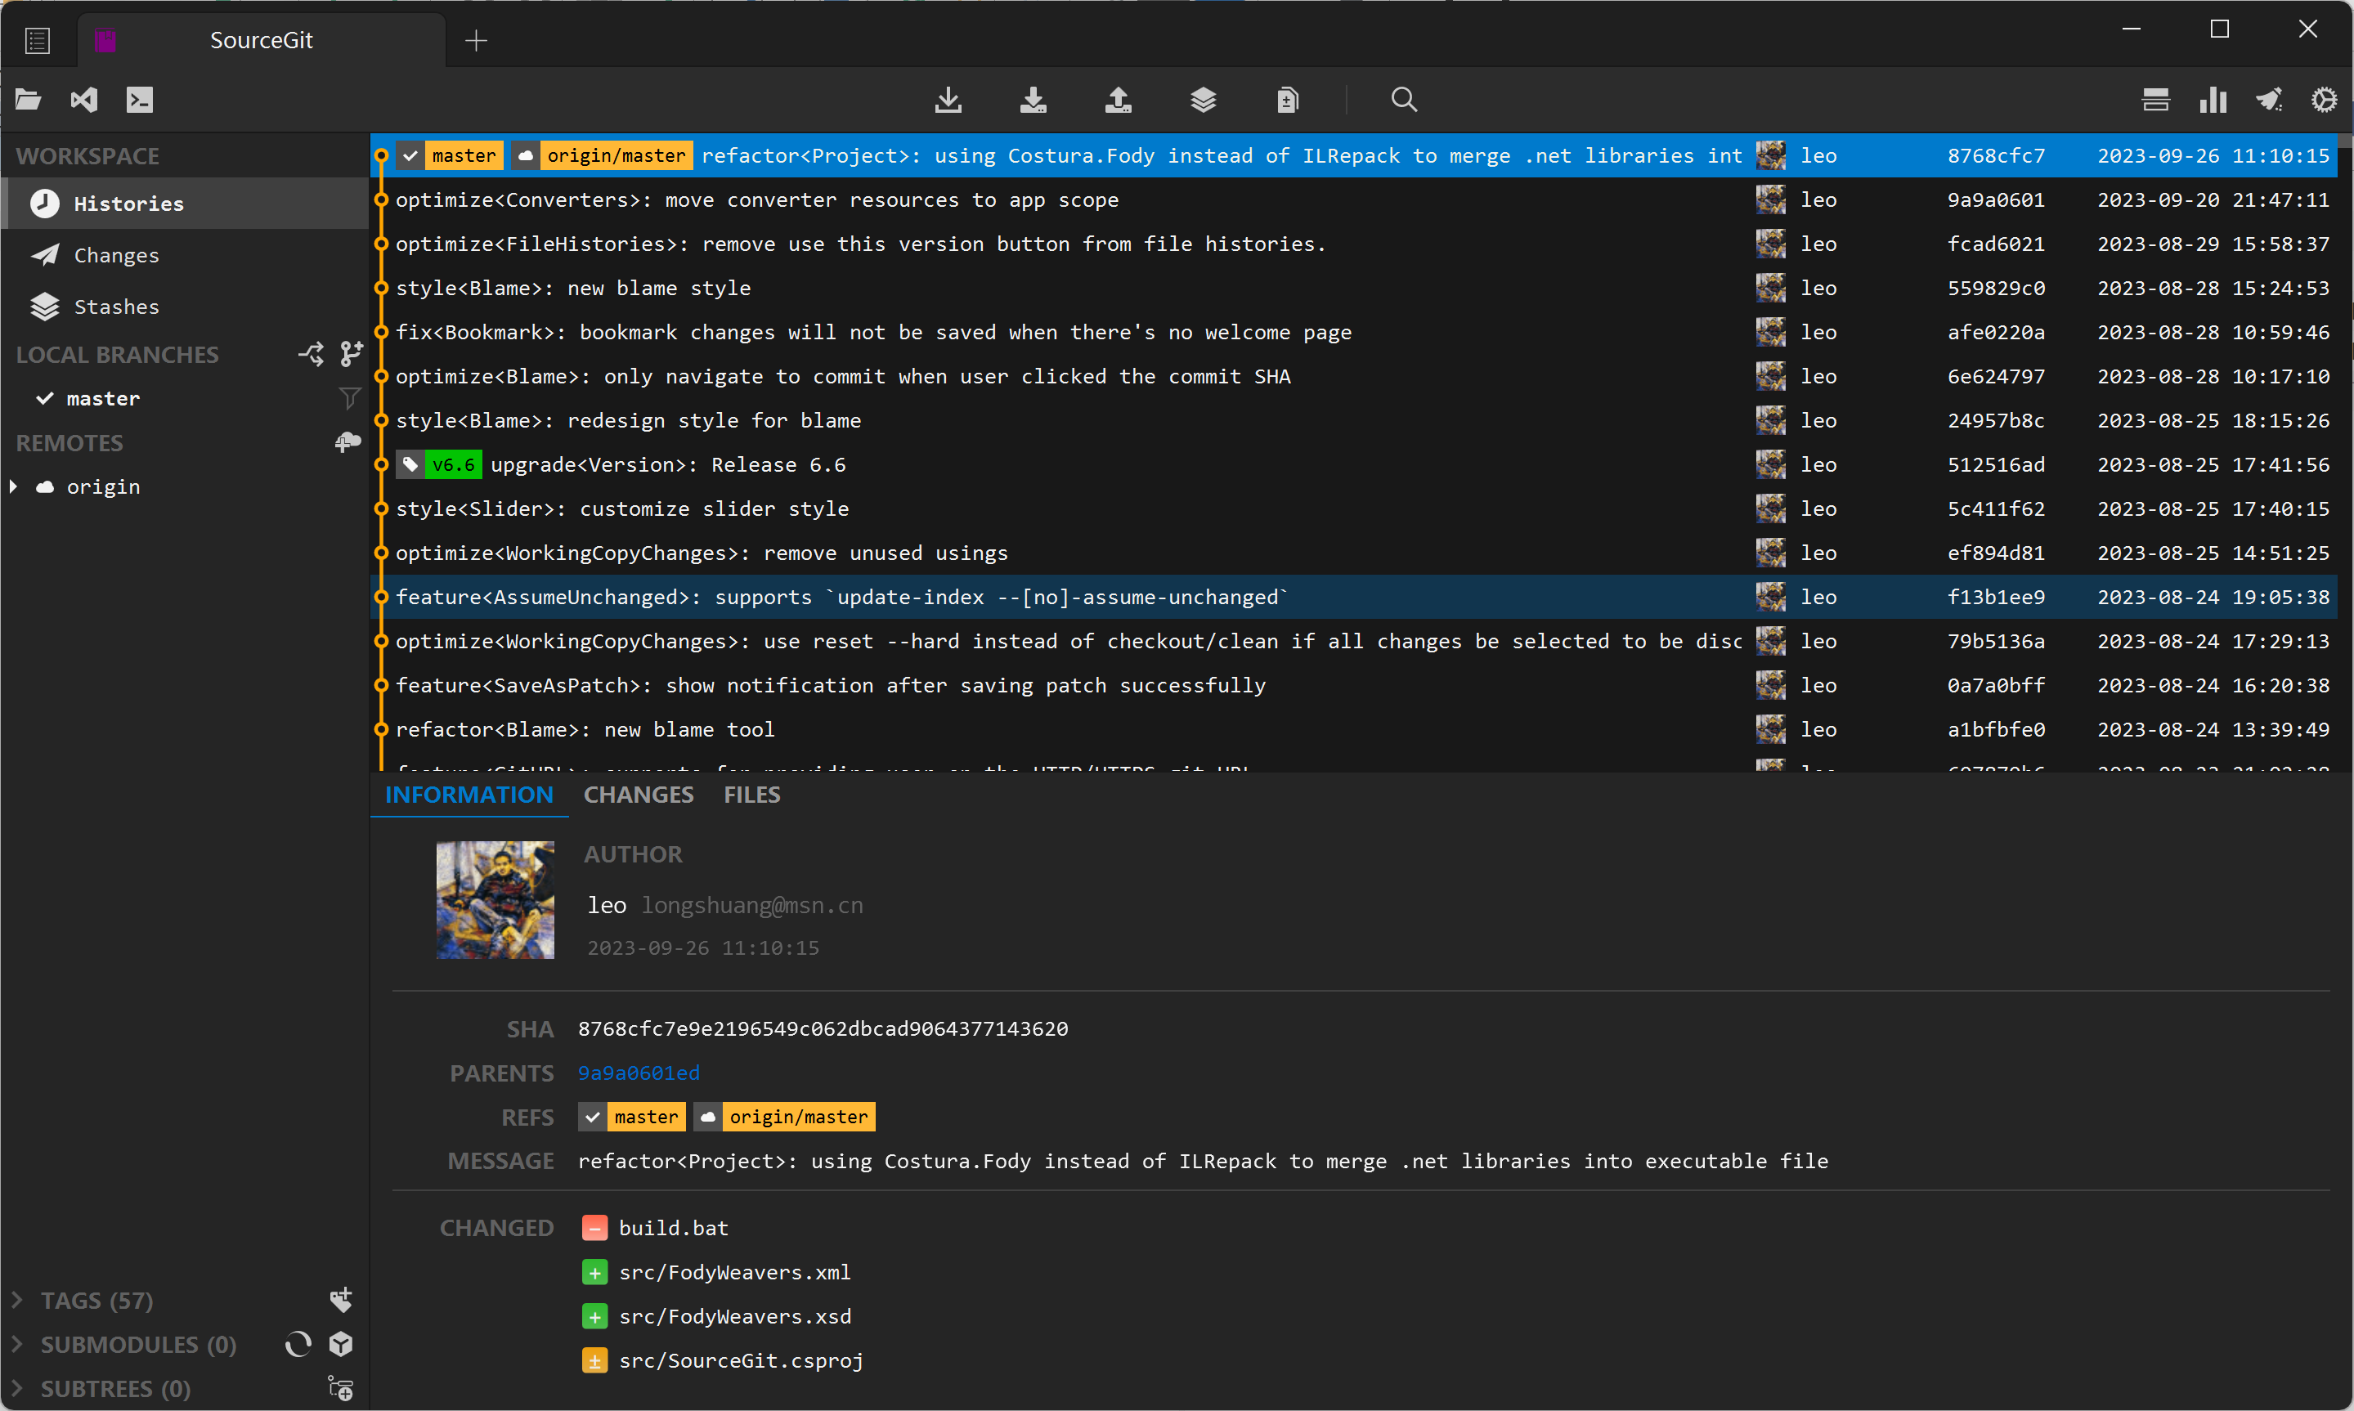The width and height of the screenshot is (2354, 1411).
Task: Add a new tab with plus
Action: coord(477,40)
